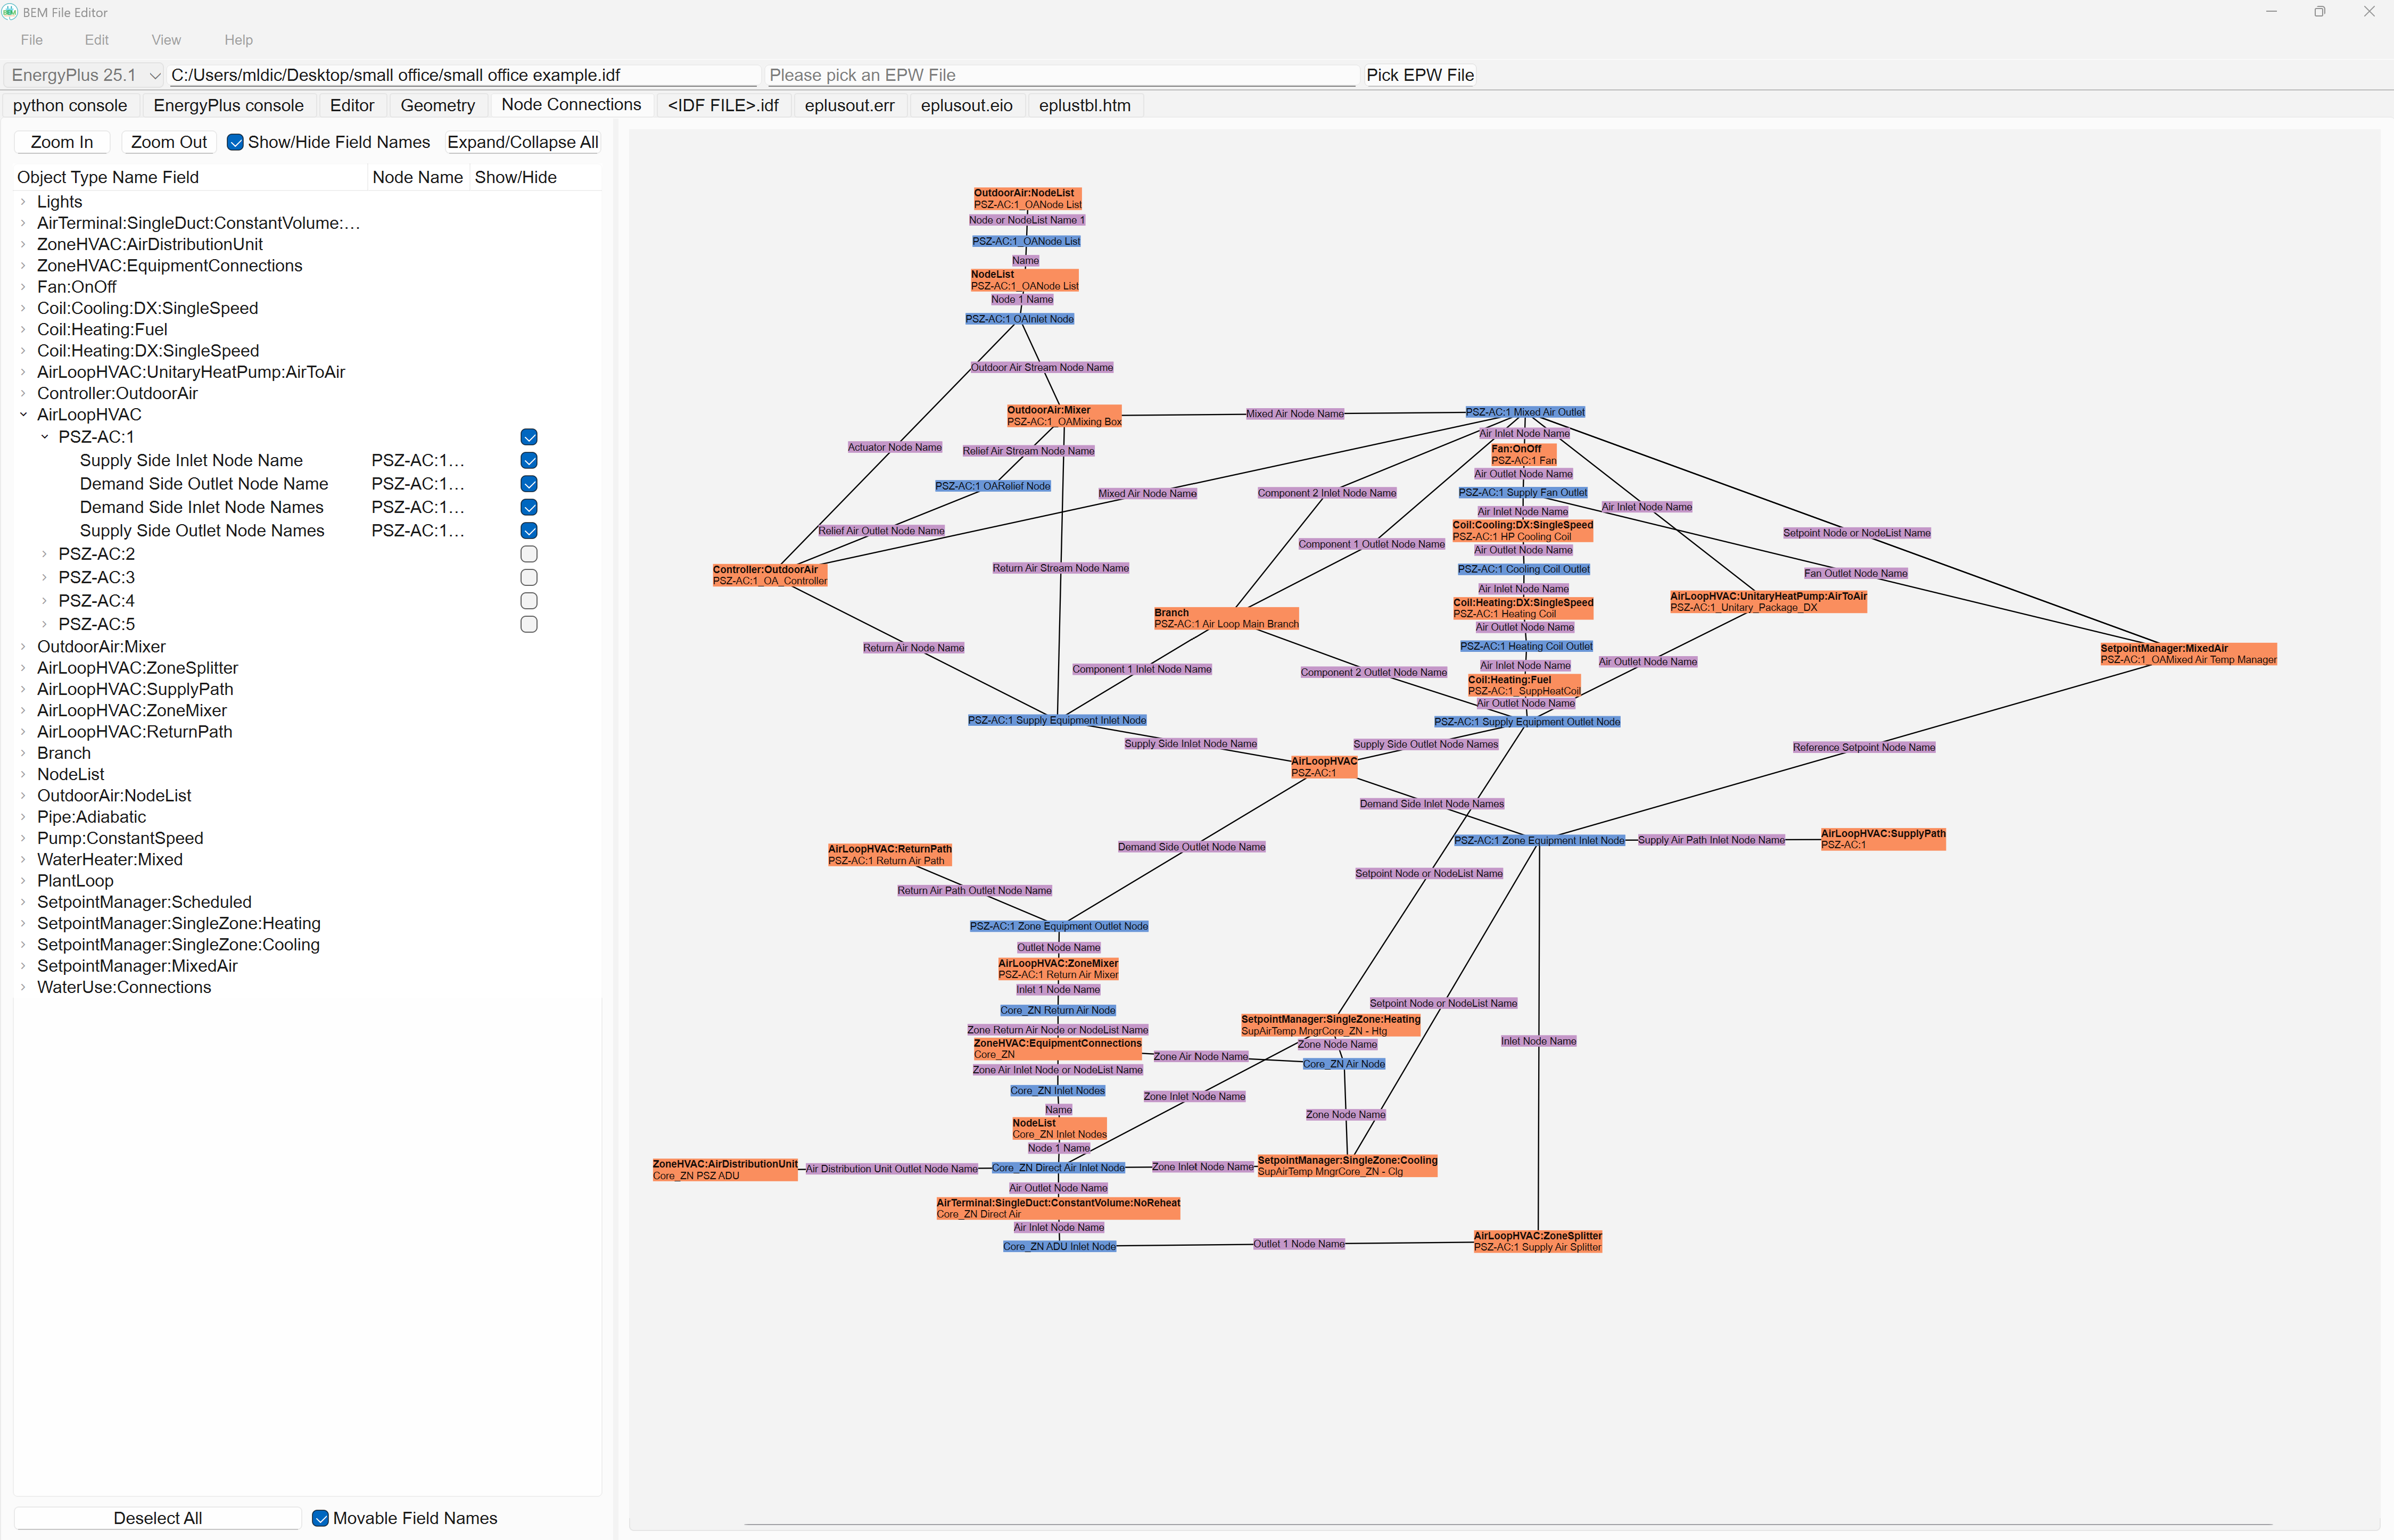This screenshot has width=2394, height=1540.
Task: Click Expand/Collapse All button
Action: click(x=523, y=142)
